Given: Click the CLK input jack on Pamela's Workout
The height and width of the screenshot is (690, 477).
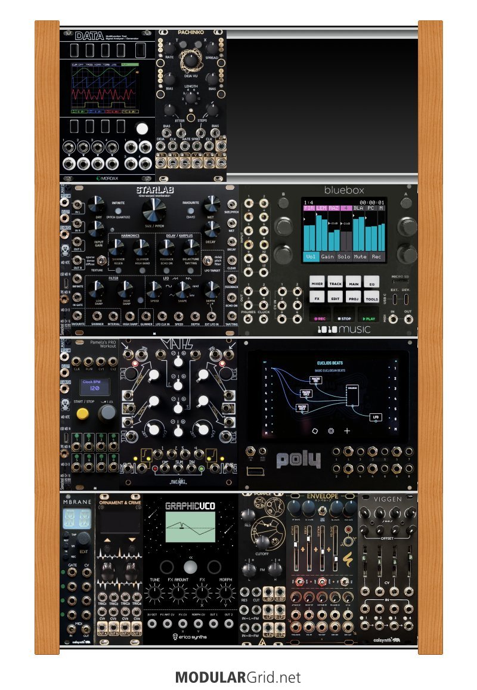Looking at the screenshot, I should [77, 362].
